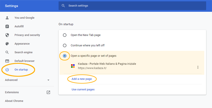
Task: Click the Settings title in header
Action: pyautogui.click(x=12, y=6)
